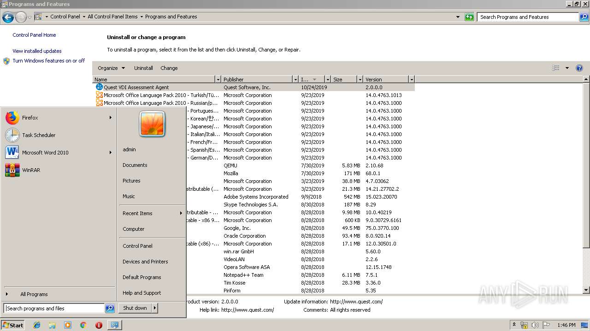Open Computer from the Start menu
Image resolution: width=590 pixels, height=331 pixels.
click(134, 229)
